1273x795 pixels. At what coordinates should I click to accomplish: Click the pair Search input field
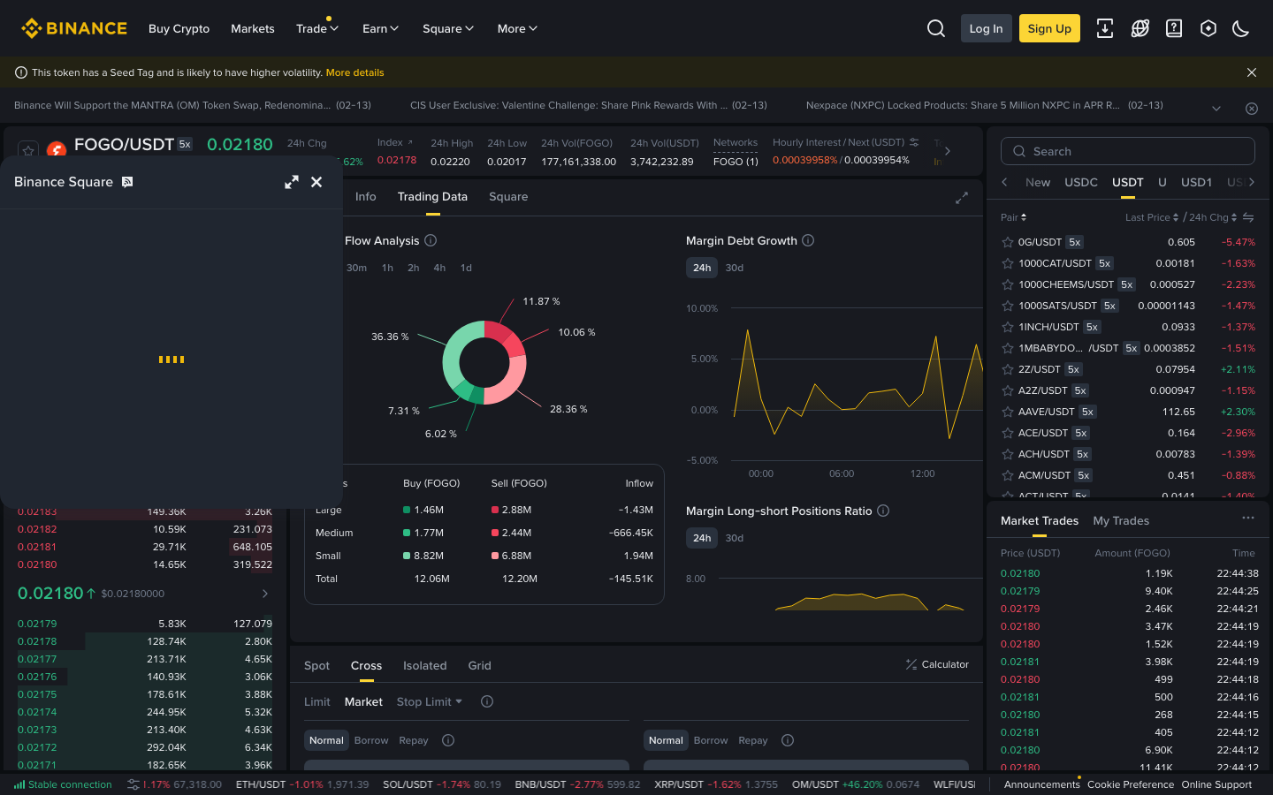coord(1127,151)
